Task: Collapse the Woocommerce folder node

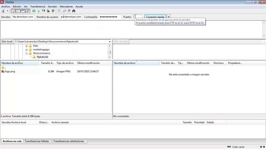Action: coord(27,53)
